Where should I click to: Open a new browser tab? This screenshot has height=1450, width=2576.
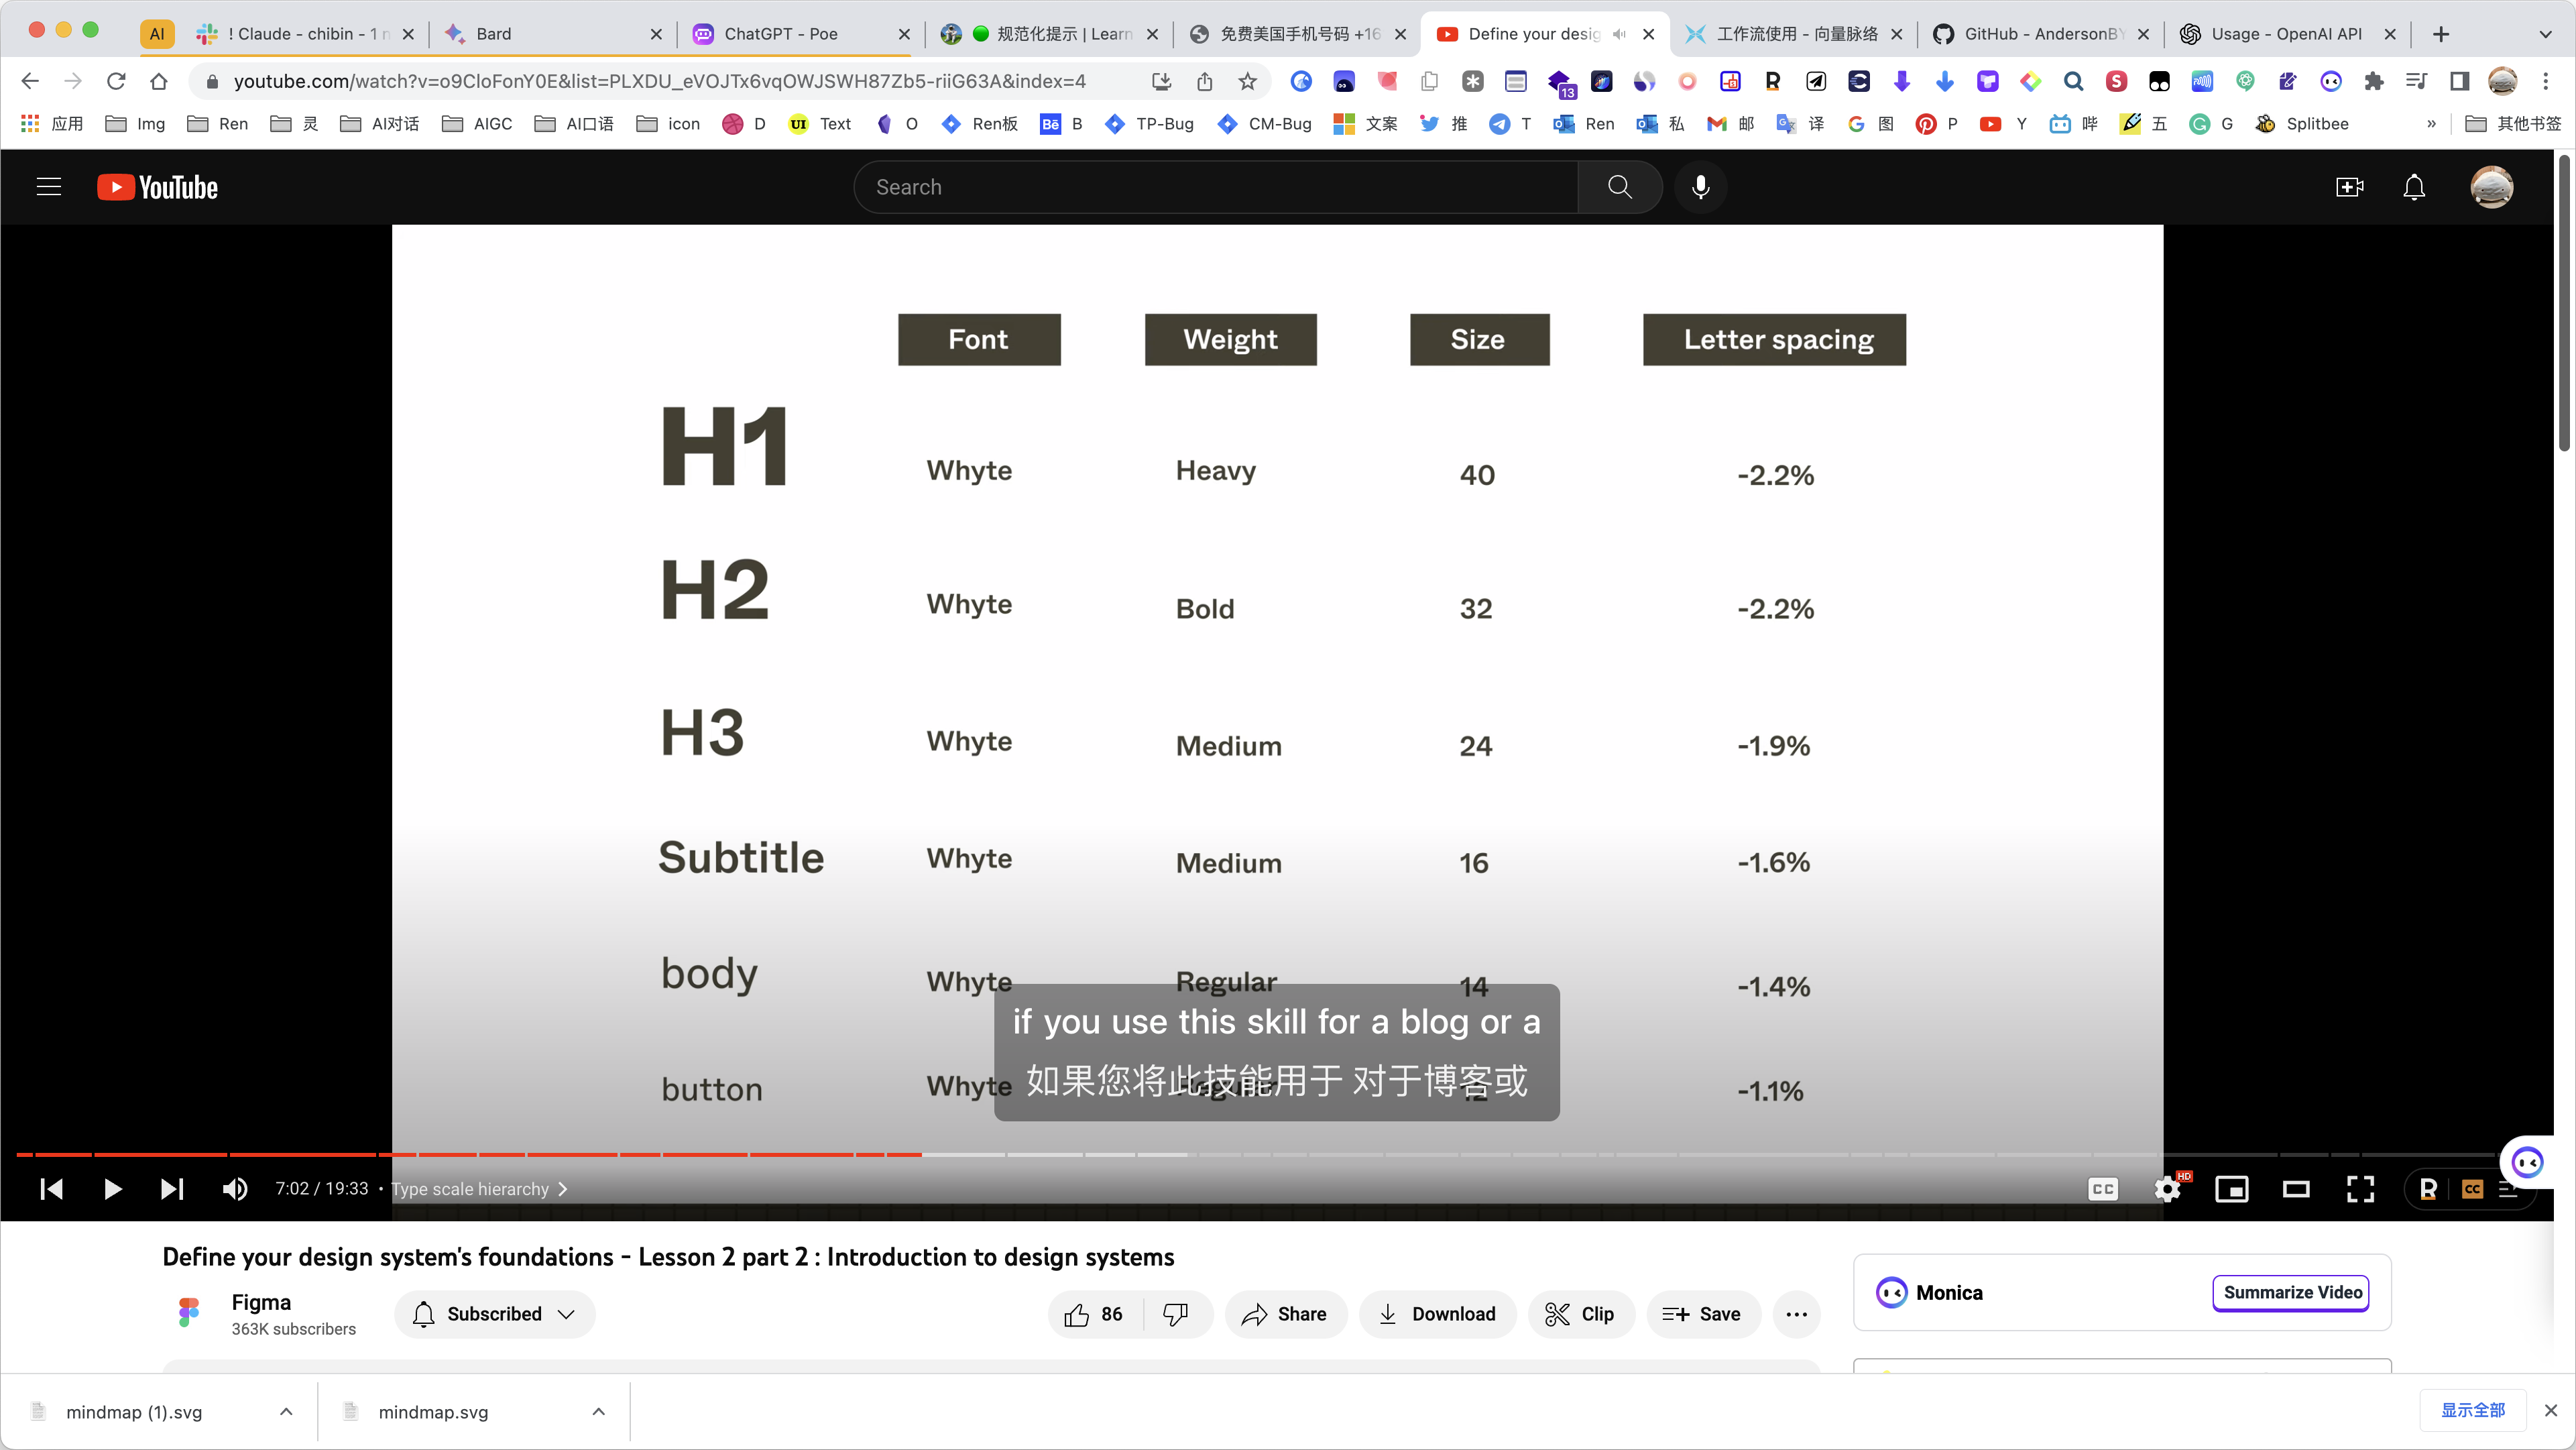click(x=2441, y=34)
